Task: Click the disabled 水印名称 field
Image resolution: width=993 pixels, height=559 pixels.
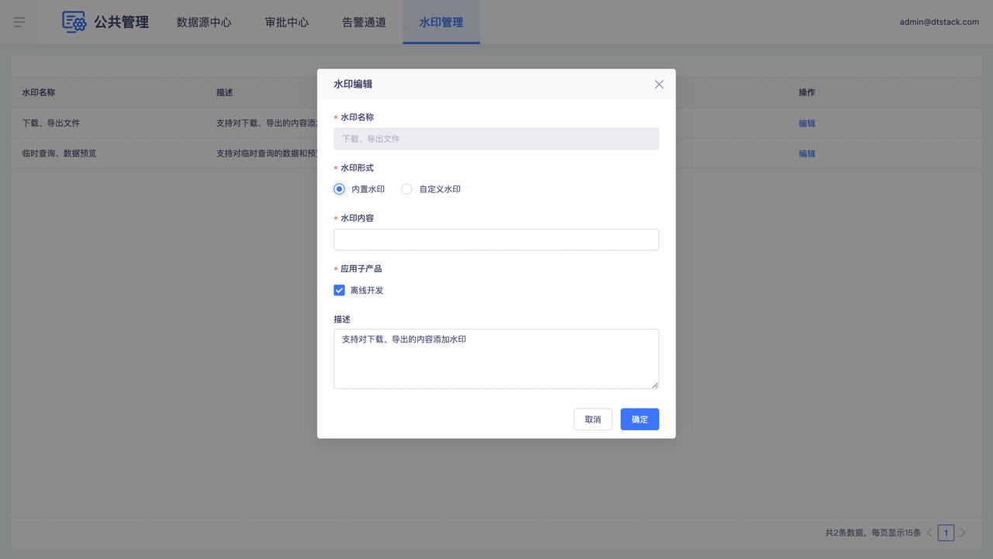Action: click(x=496, y=139)
